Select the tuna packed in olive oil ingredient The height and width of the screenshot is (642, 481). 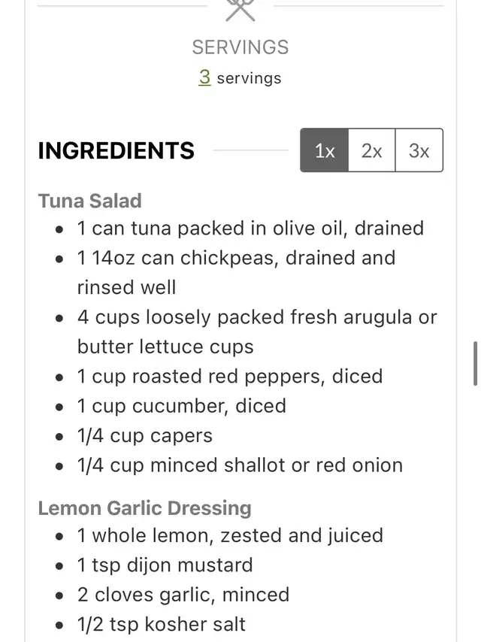250,228
